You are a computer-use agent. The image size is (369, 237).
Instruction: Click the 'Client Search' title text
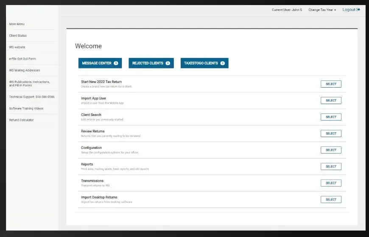(91, 115)
